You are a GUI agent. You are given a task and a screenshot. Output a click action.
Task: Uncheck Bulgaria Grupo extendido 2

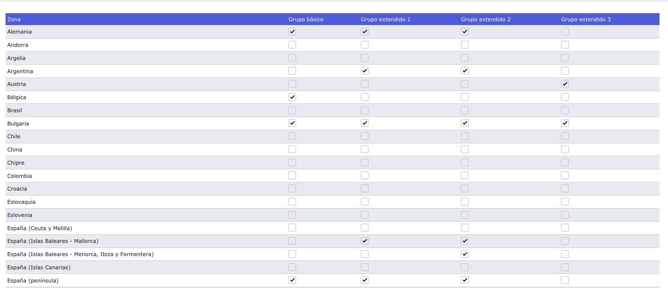(465, 123)
